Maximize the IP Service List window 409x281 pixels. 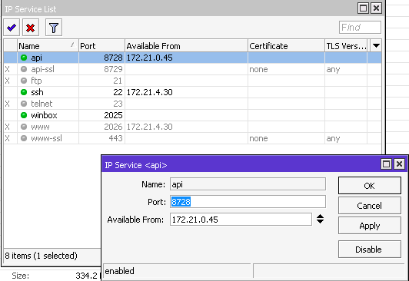pos(363,8)
